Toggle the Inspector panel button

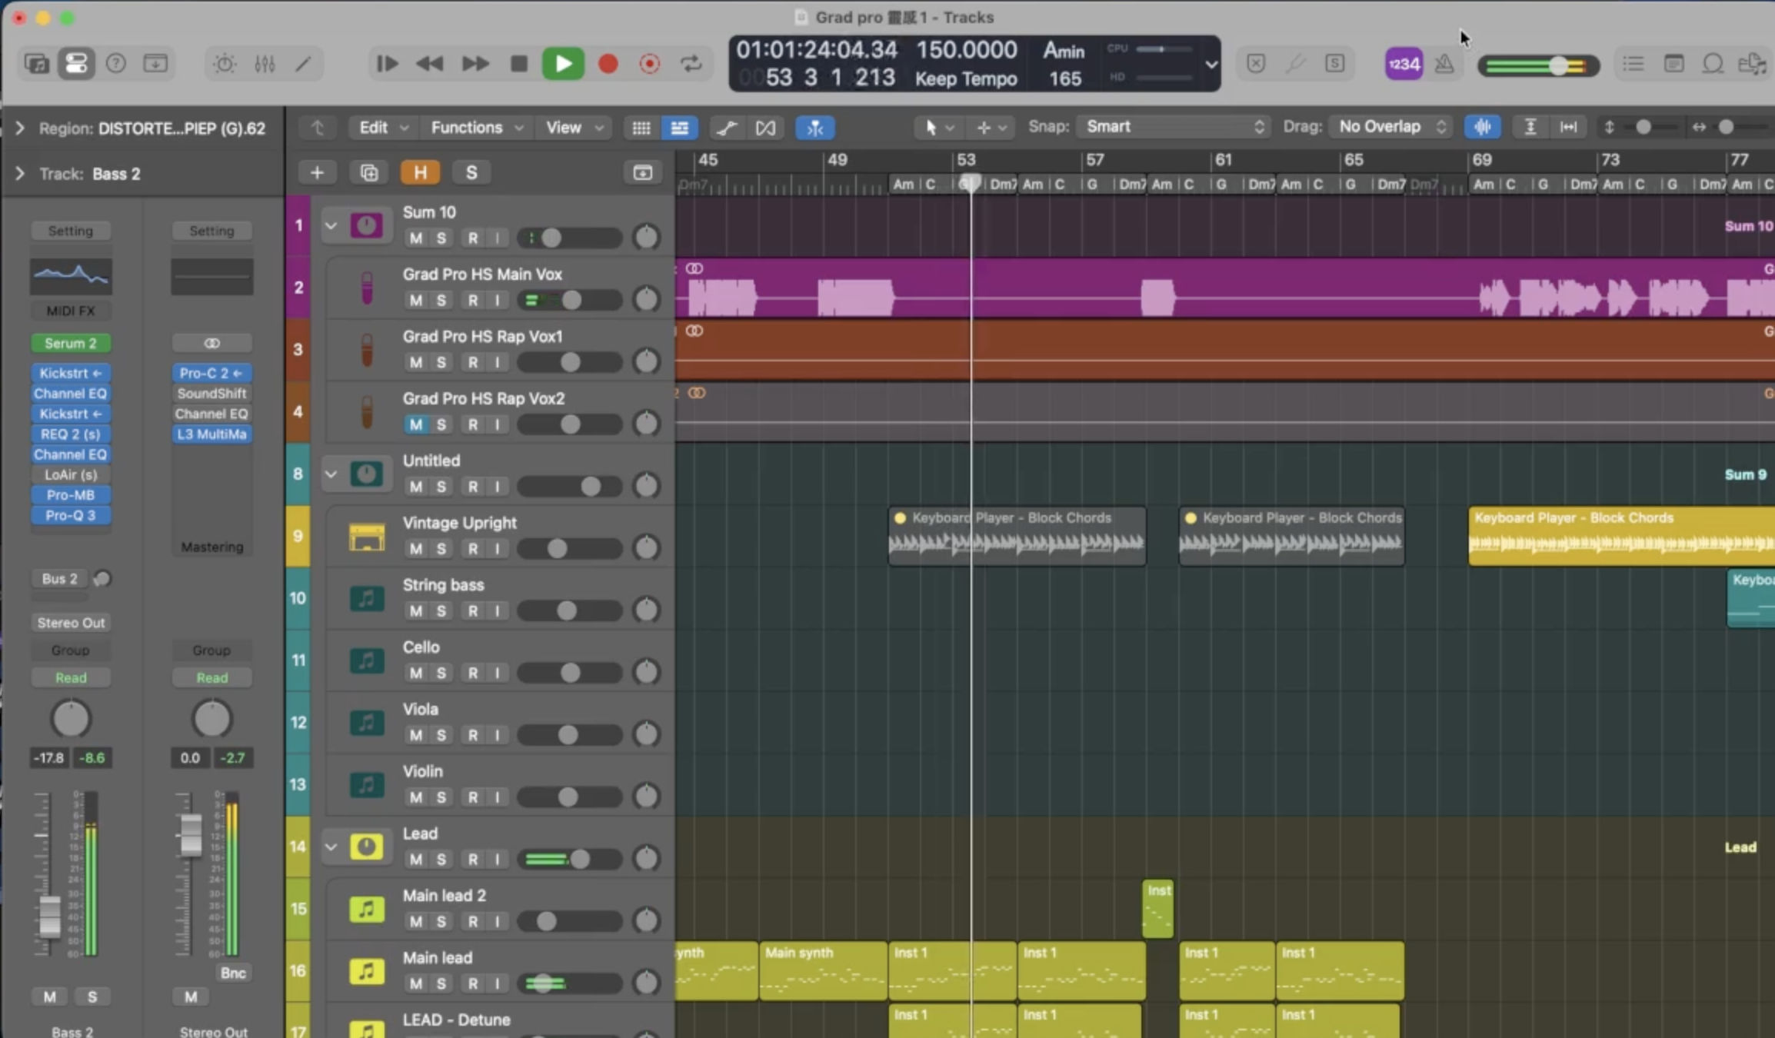[x=76, y=64]
